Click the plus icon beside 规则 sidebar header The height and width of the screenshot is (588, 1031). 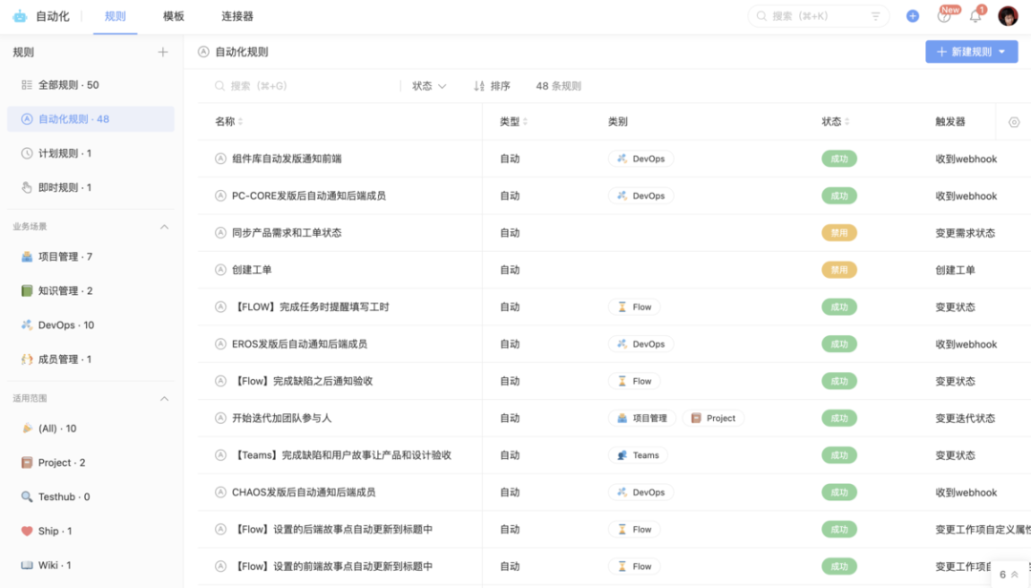pos(163,52)
